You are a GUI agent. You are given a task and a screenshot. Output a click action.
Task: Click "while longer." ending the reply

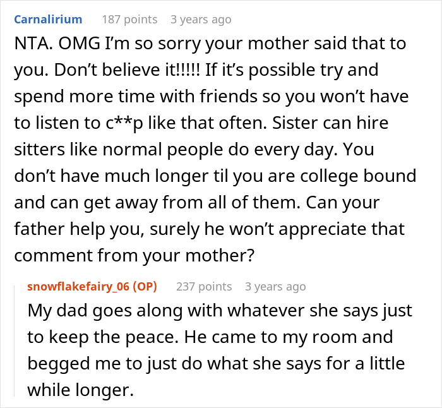[x=81, y=390]
